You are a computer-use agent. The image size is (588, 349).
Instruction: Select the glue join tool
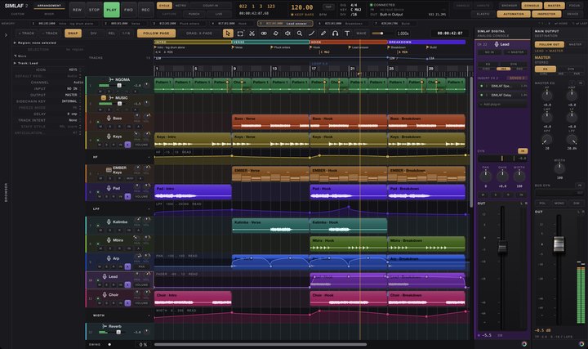click(x=264, y=34)
